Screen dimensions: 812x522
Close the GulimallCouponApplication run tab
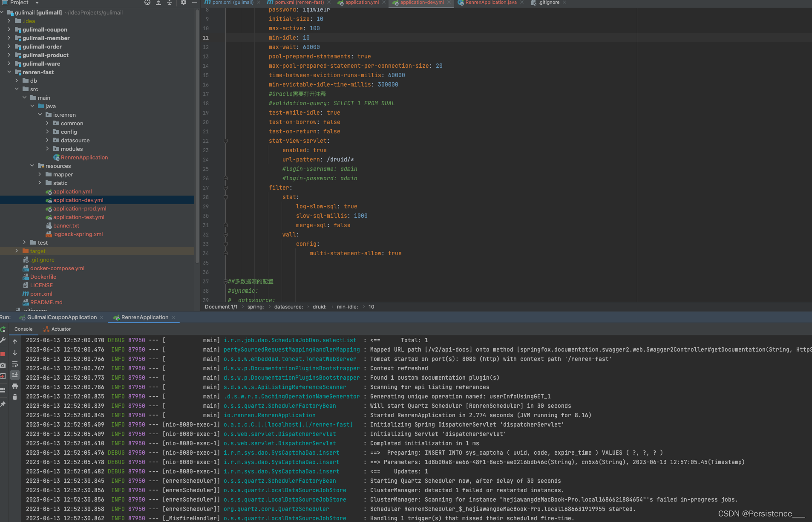(101, 317)
